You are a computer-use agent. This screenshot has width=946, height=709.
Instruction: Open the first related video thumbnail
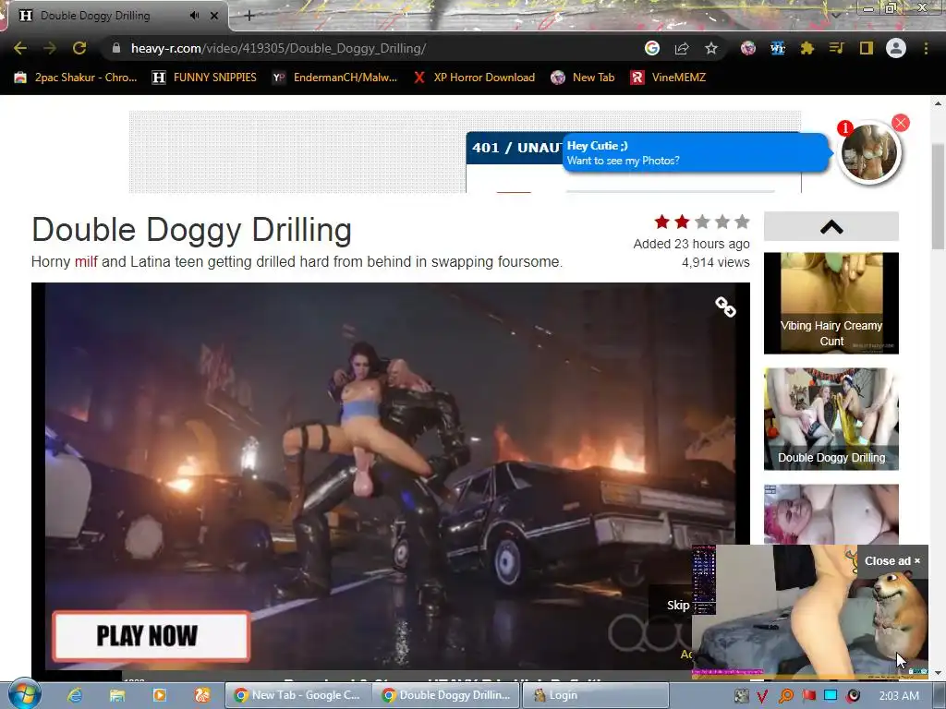(831, 303)
